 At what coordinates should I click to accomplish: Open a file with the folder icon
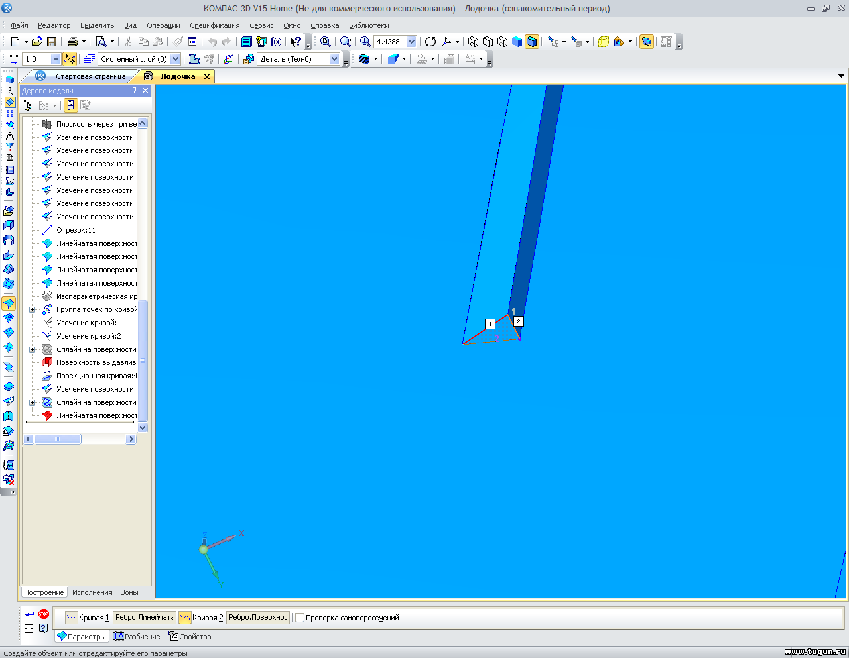click(x=37, y=42)
